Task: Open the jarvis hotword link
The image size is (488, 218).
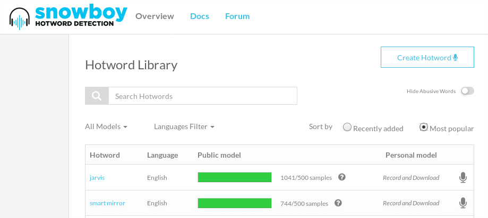Action: (x=97, y=178)
